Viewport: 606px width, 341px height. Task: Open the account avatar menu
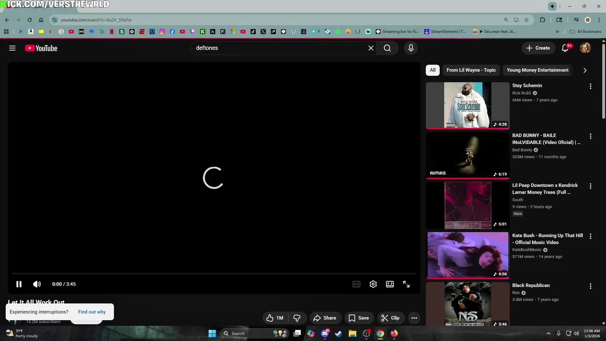pyautogui.click(x=585, y=48)
